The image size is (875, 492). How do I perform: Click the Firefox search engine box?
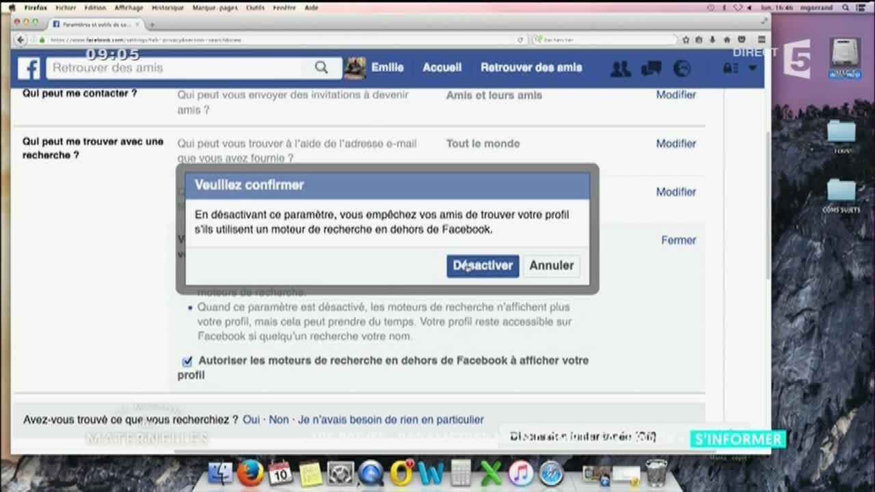604,40
